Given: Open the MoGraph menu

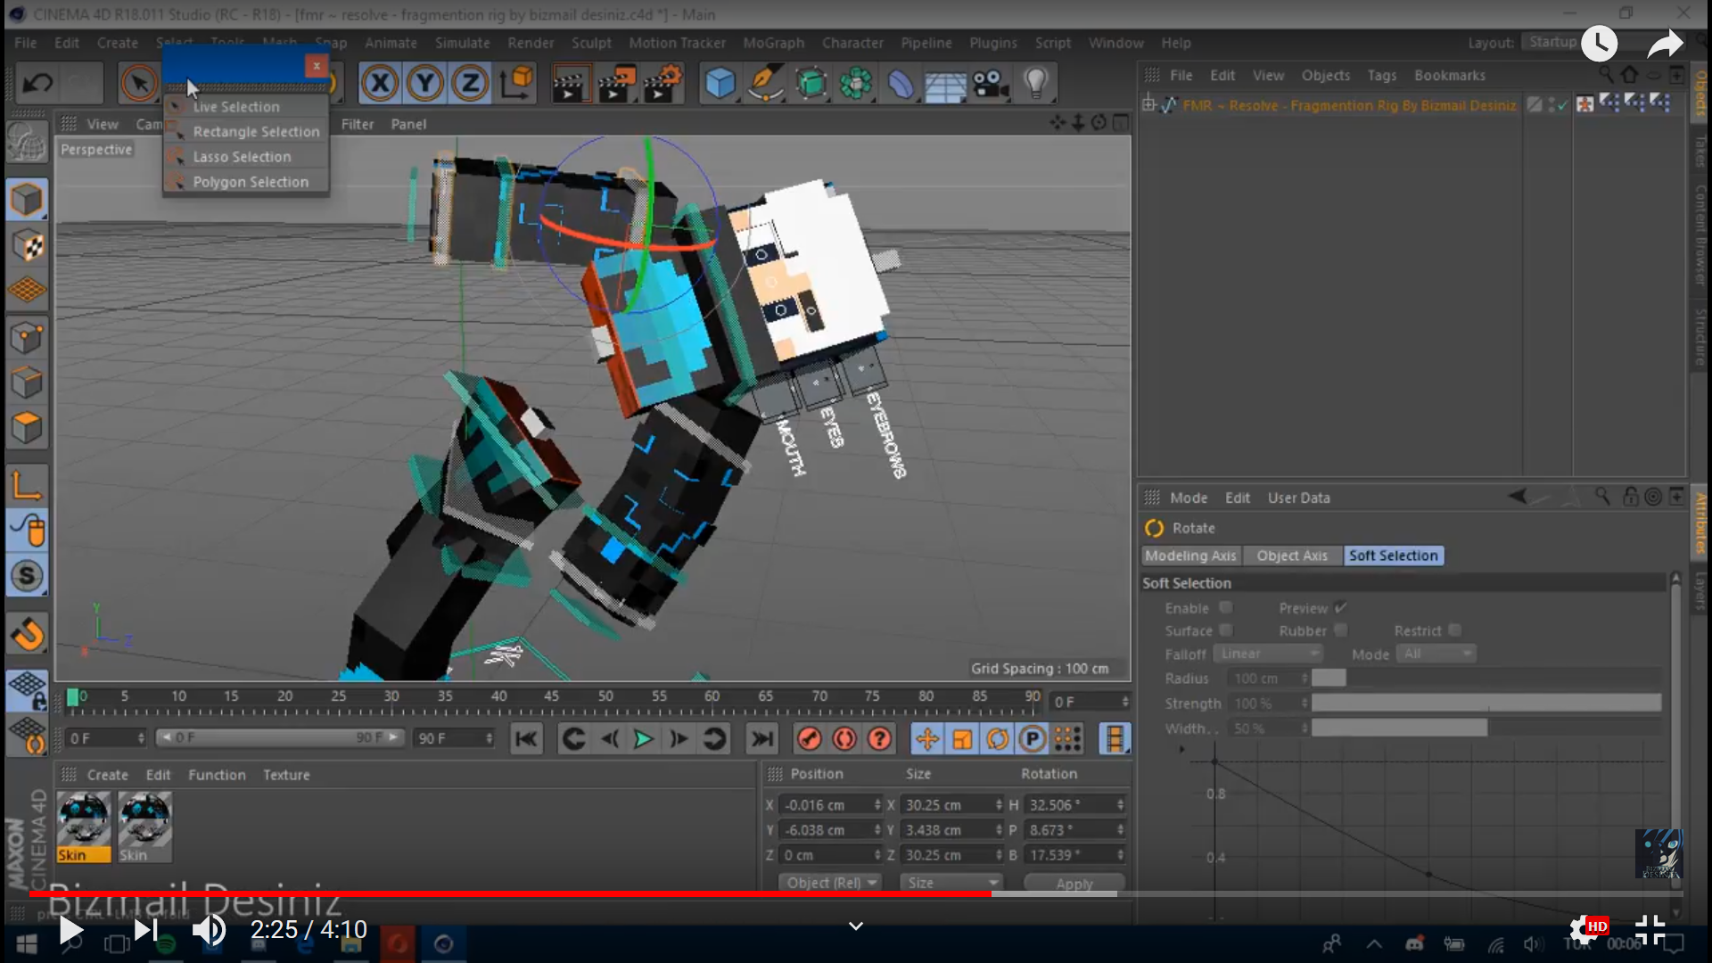Looking at the screenshot, I should [773, 42].
